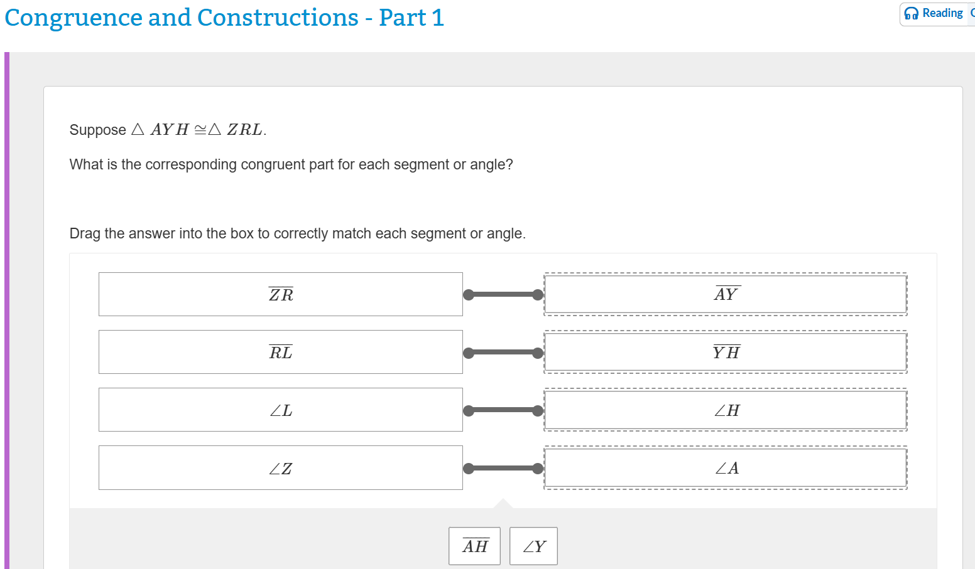975x569 pixels.
Task: Select the AH draggable answer chip
Action: click(474, 546)
